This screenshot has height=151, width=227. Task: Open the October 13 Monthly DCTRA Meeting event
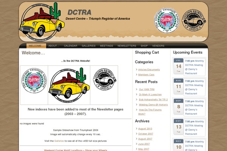click(x=194, y=128)
